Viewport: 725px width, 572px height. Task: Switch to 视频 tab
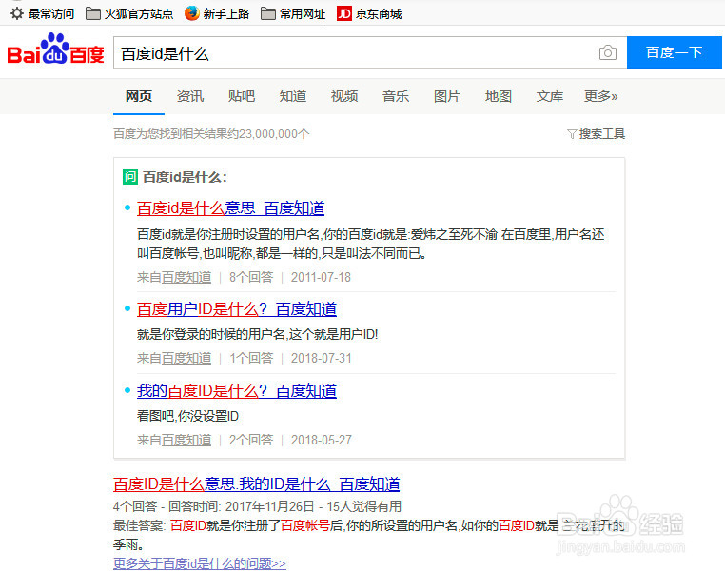point(344,96)
